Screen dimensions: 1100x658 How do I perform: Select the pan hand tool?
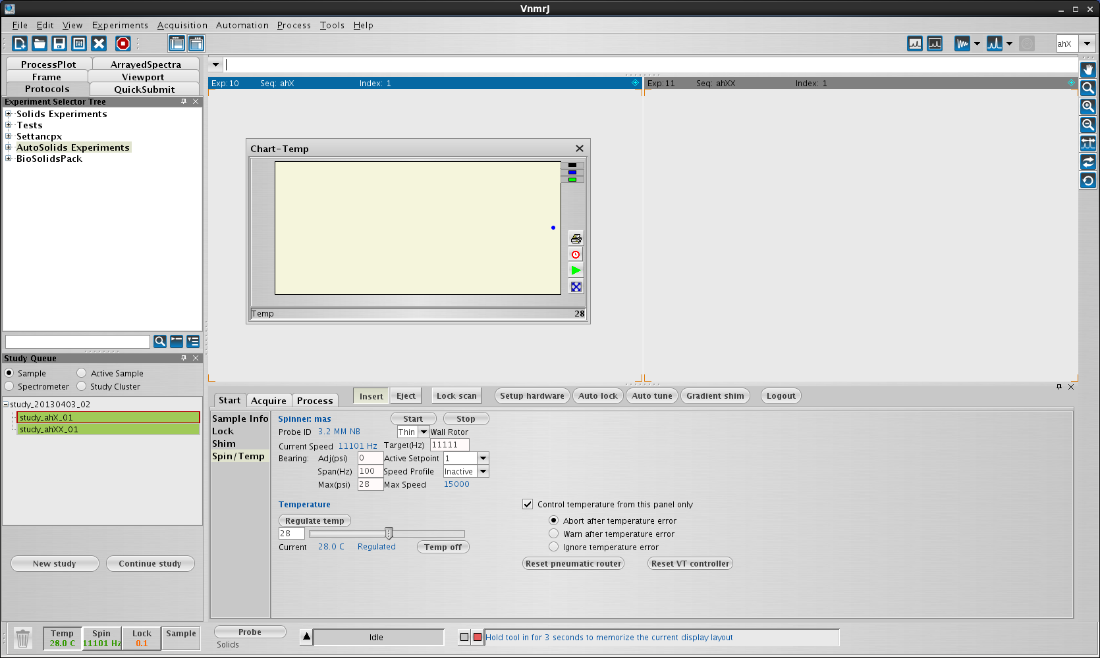[1088, 70]
